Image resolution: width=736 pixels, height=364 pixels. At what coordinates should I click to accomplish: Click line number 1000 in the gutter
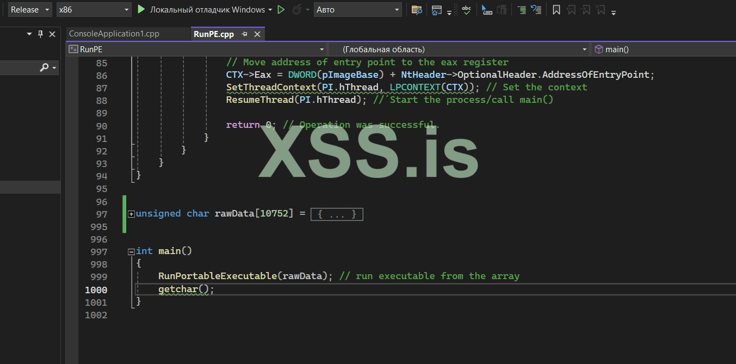96,289
